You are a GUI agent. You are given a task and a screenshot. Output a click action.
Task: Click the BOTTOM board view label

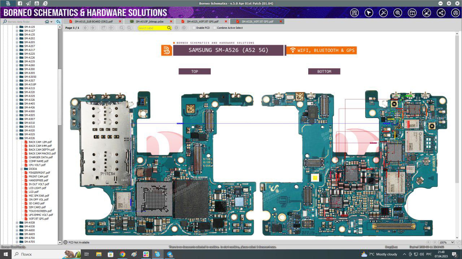coord(324,72)
